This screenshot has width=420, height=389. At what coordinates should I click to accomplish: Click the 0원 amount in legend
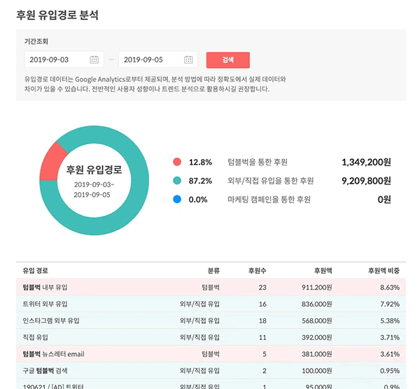tap(384, 200)
